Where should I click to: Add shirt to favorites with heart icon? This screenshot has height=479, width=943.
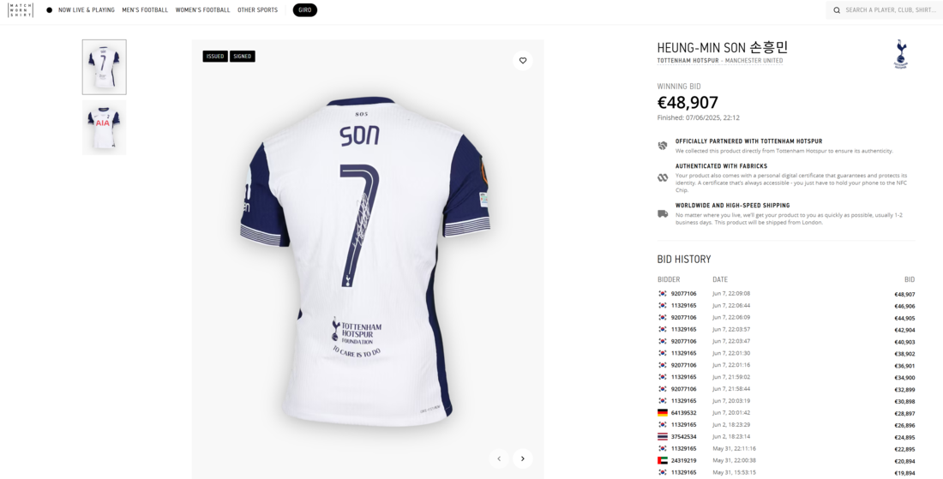click(x=523, y=61)
